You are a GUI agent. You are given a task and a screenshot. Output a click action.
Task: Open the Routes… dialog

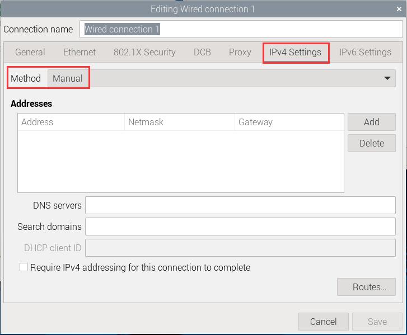click(x=366, y=287)
